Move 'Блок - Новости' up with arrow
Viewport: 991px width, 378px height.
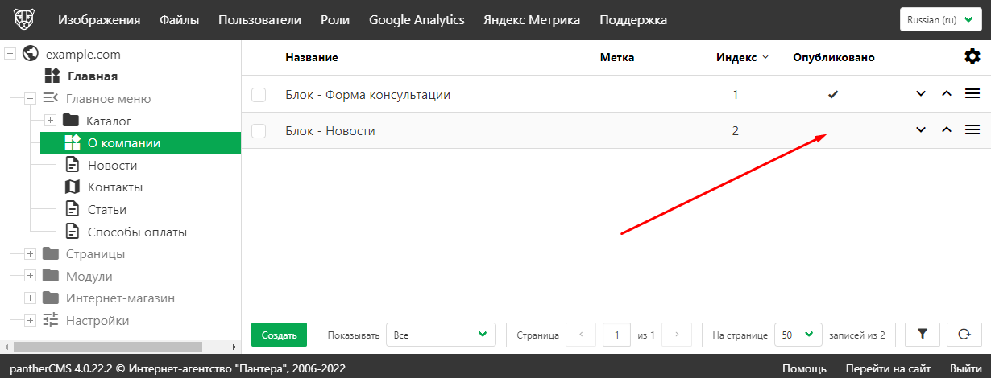pos(947,130)
